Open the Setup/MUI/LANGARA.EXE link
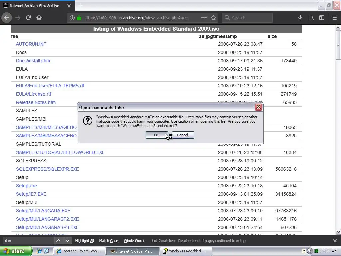 click(x=43, y=211)
